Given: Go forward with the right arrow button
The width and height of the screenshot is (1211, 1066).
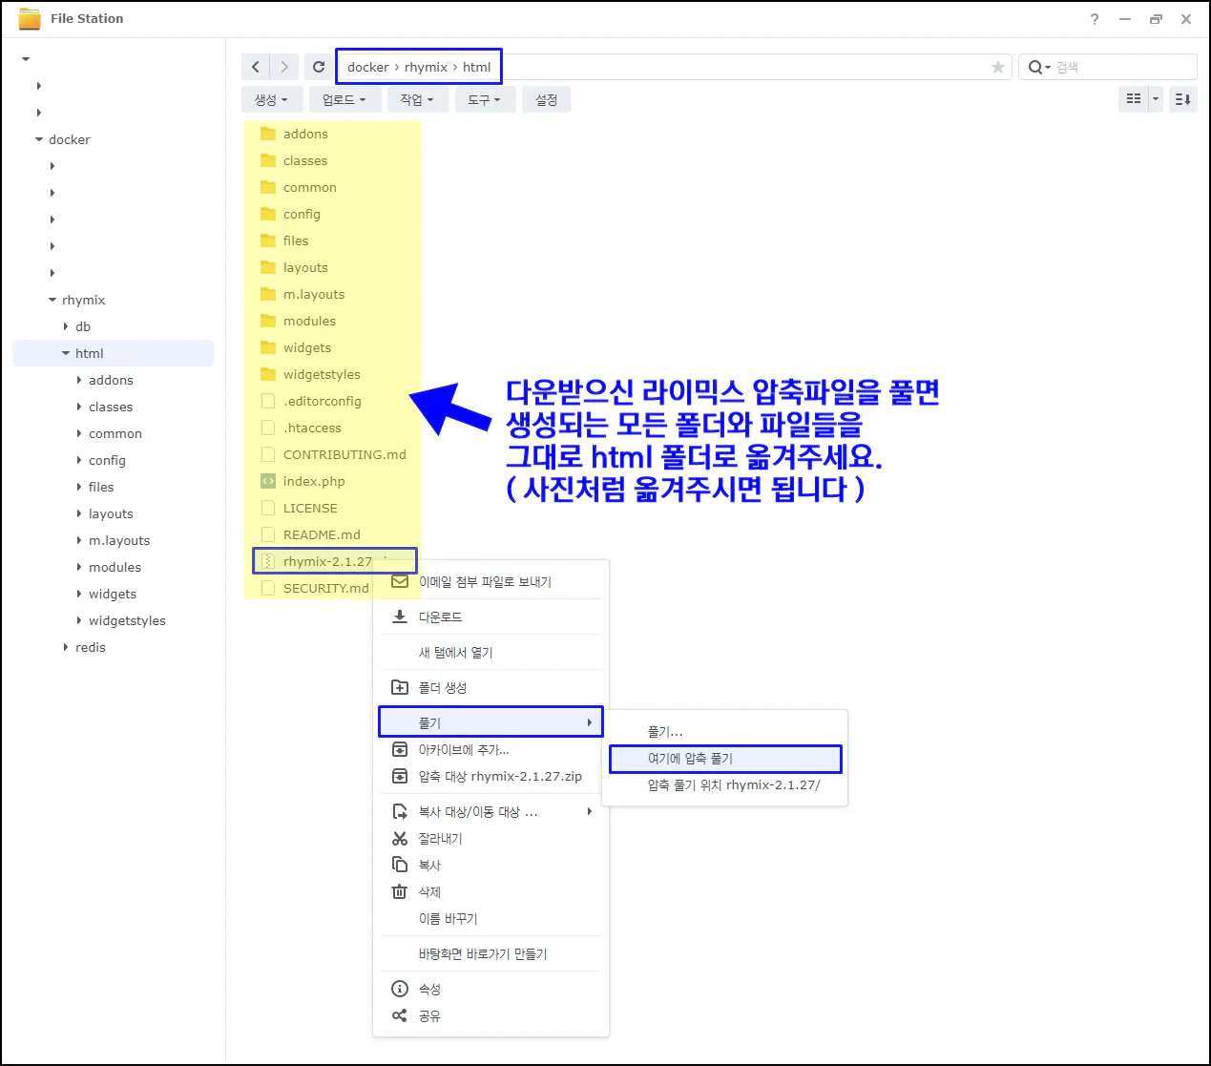Looking at the screenshot, I should 284,67.
